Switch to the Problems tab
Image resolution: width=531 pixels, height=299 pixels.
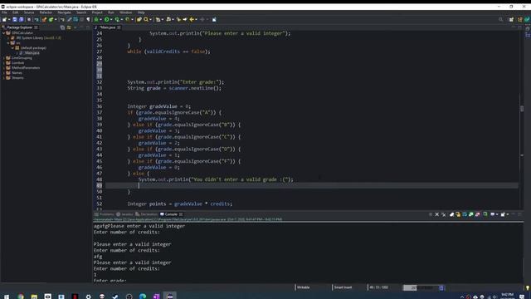[x=104, y=214]
